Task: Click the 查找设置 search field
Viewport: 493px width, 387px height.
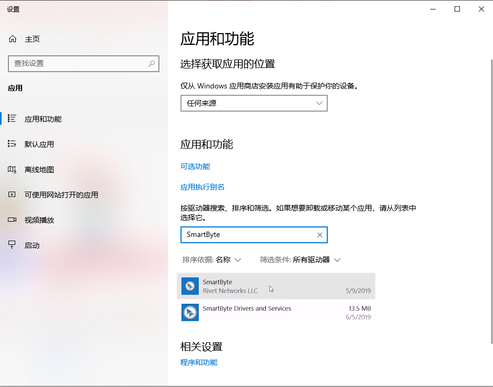Action: click(x=84, y=64)
